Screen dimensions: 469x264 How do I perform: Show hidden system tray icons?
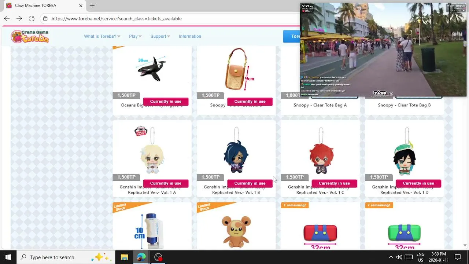391,257
